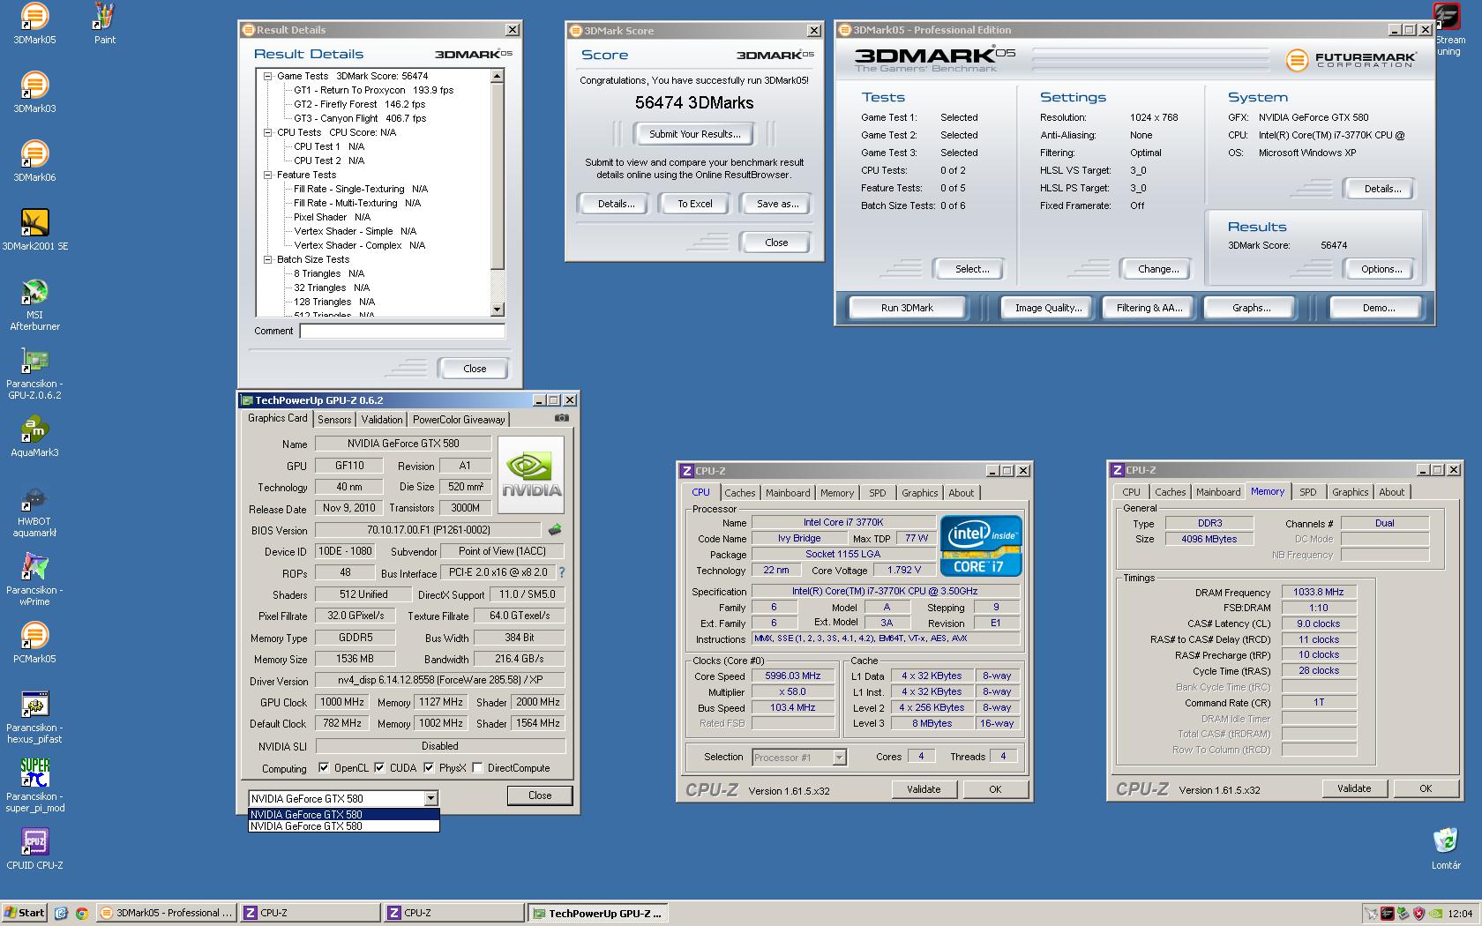This screenshot has width=1482, height=926.
Task: Open Chrome from the quick launch bar
Action: 81,914
